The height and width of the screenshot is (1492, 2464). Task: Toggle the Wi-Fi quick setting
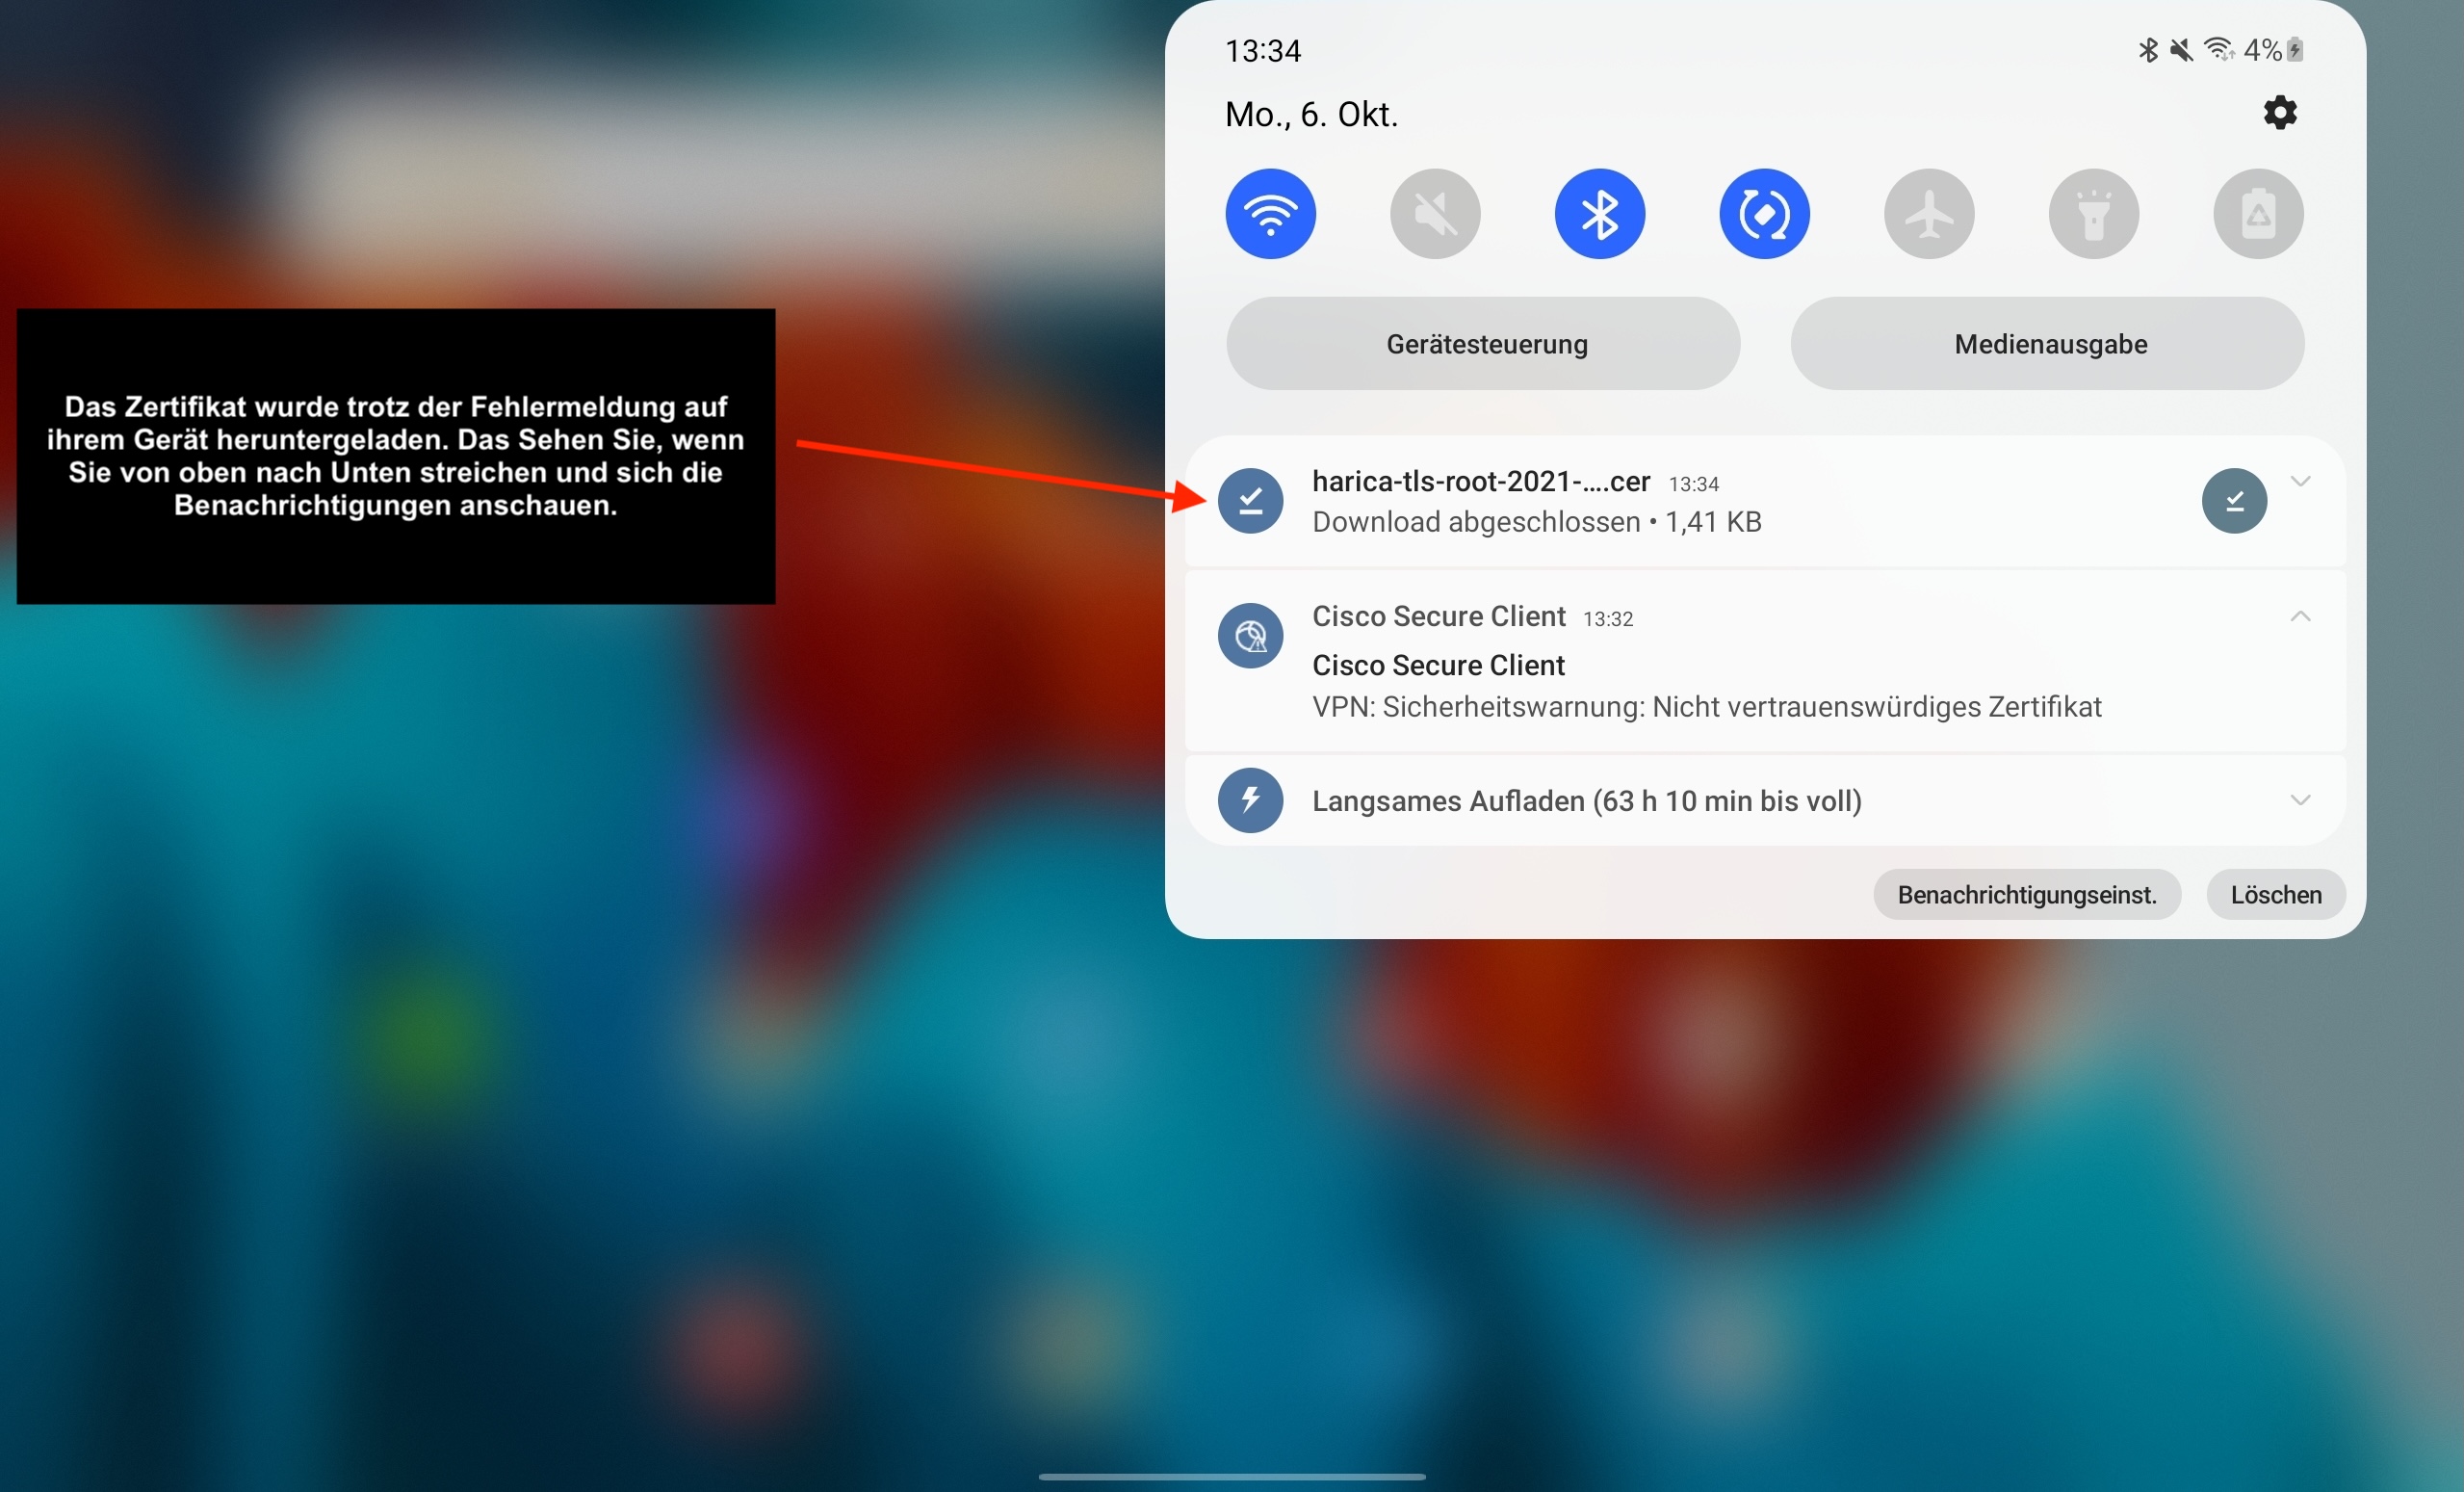pyautogui.click(x=1270, y=214)
